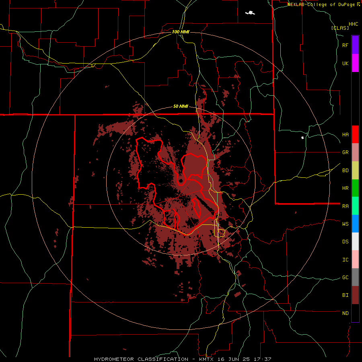Click the UK legend label

point(345,63)
